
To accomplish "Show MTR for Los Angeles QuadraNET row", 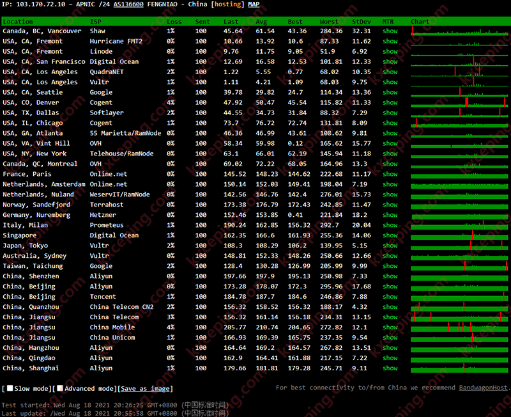I will tap(390, 72).
